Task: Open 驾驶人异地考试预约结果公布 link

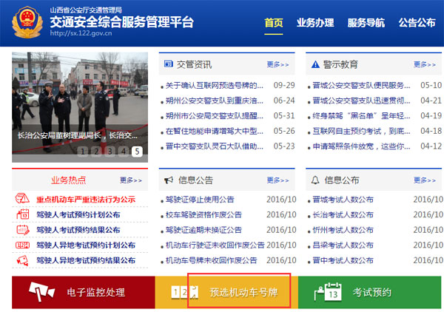Action: (86, 260)
